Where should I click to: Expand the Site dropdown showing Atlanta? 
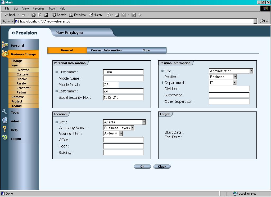point(144,122)
